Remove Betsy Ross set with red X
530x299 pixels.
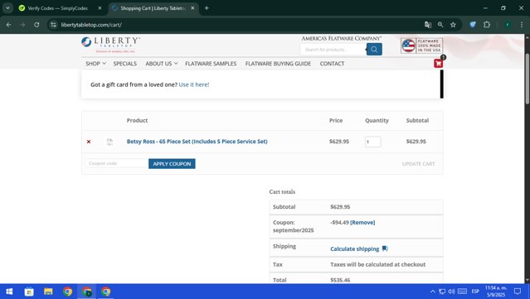coord(89,142)
